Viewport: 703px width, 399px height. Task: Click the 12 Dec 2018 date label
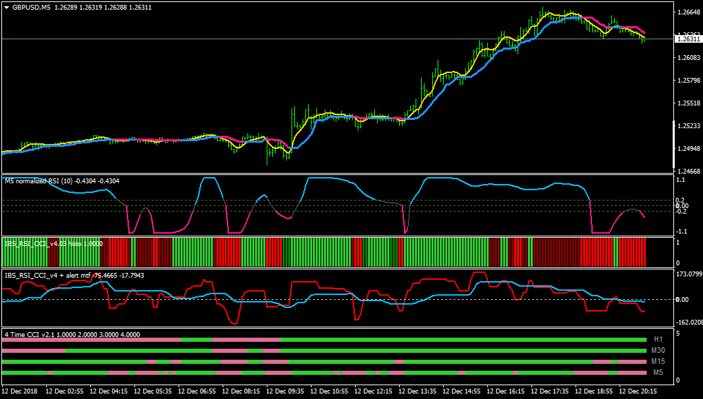click(20, 391)
